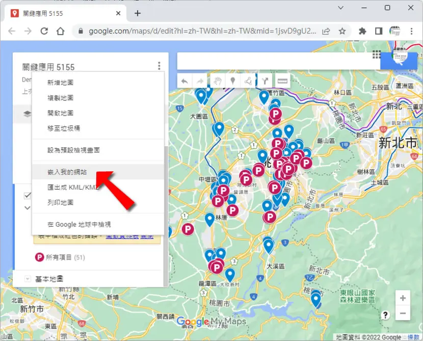Zoom in with the plus button
Image resolution: width=423 pixels, height=341 pixels.
(x=403, y=298)
